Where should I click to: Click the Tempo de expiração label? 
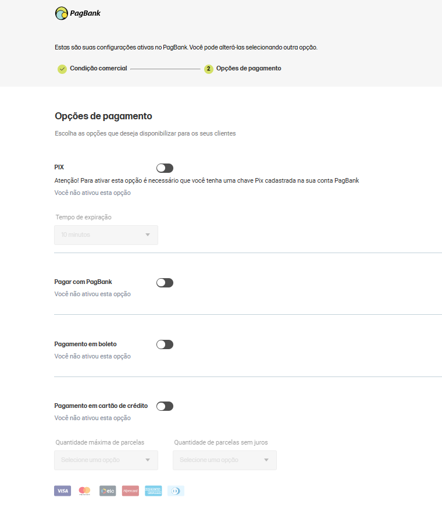(x=84, y=217)
